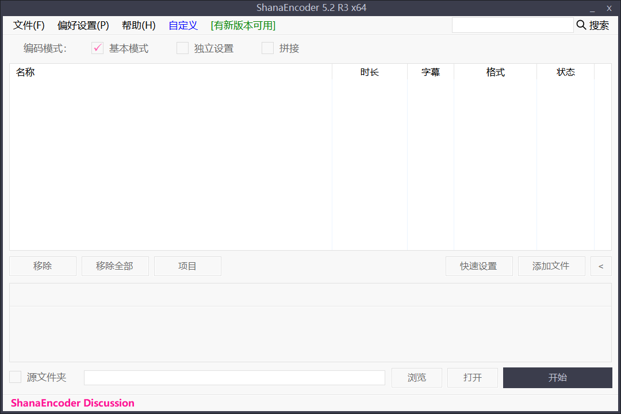
Task: Open the 帮助(H) menu
Action: tap(139, 25)
